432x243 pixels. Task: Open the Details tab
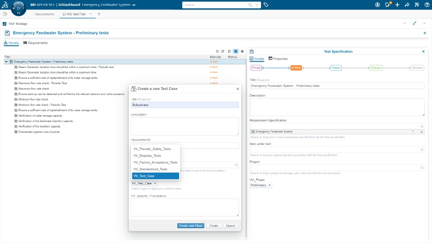(257, 58)
